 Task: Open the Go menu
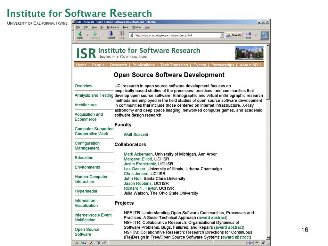tap(102, 28)
